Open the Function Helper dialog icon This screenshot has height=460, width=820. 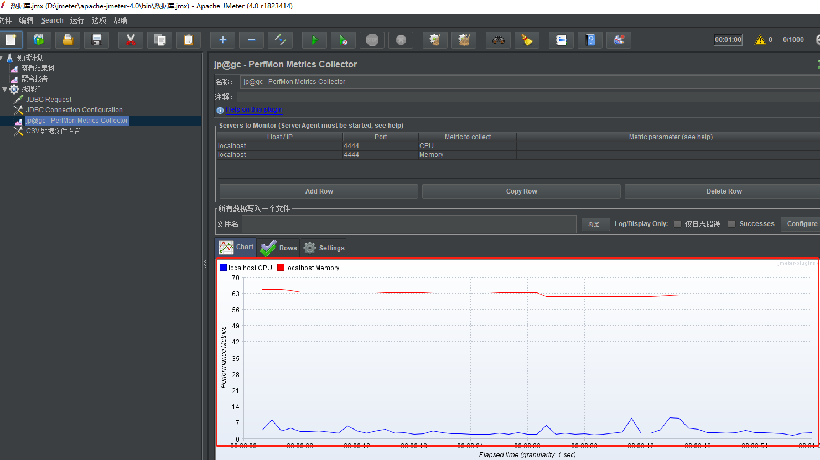[x=561, y=40]
